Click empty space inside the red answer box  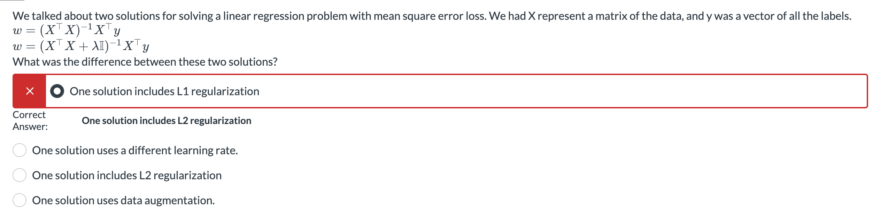coord(523,91)
